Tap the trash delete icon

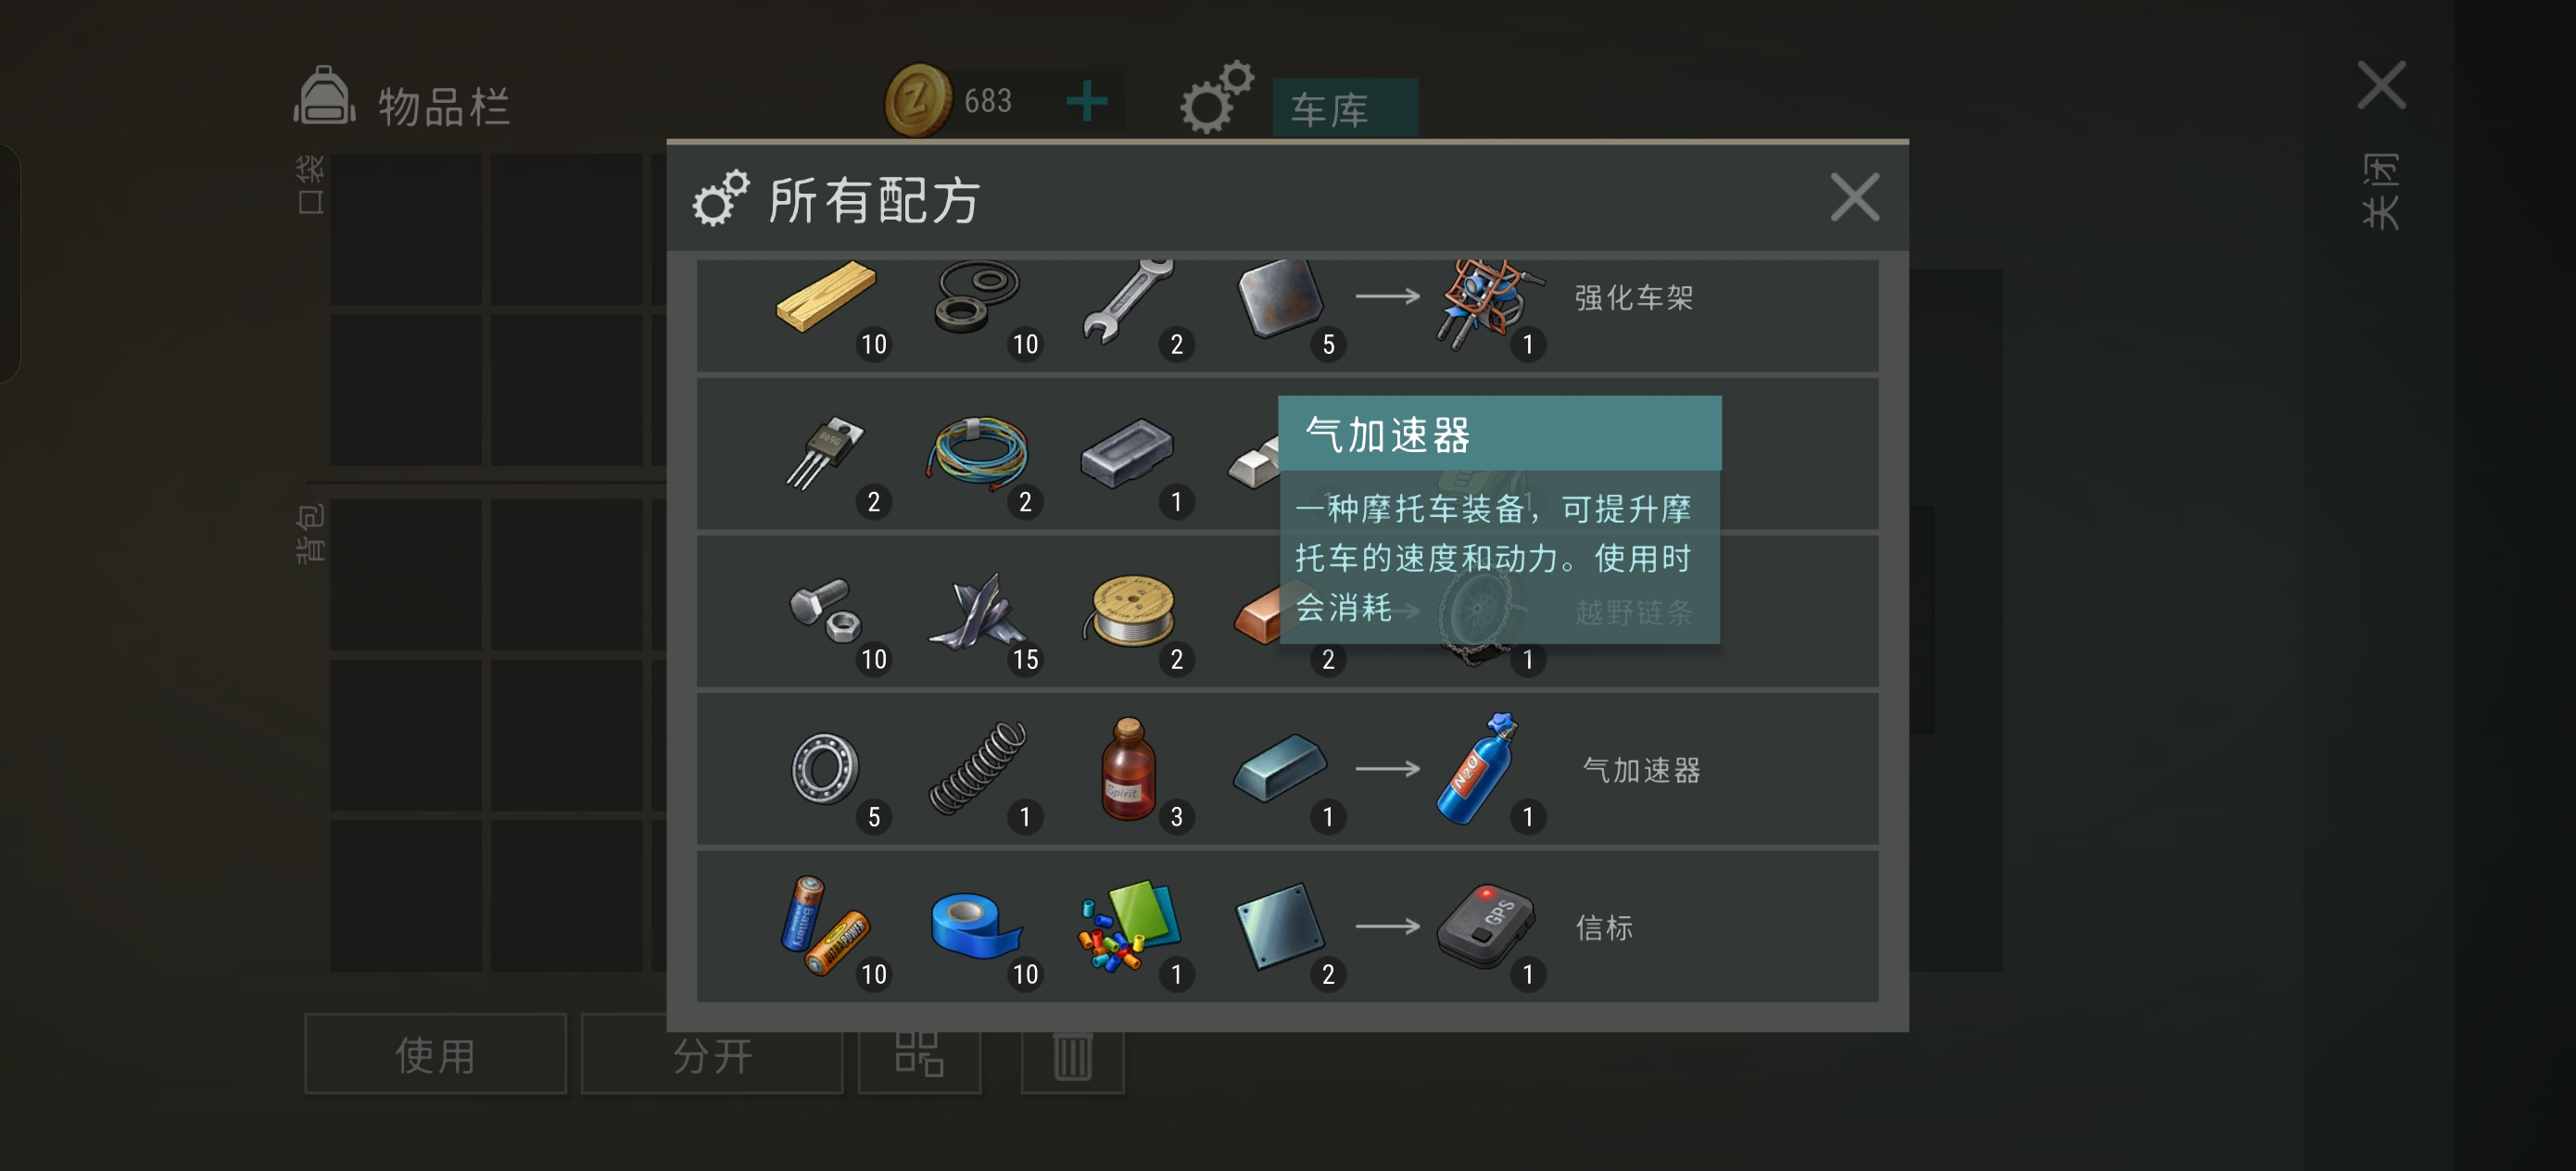[1072, 1056]
